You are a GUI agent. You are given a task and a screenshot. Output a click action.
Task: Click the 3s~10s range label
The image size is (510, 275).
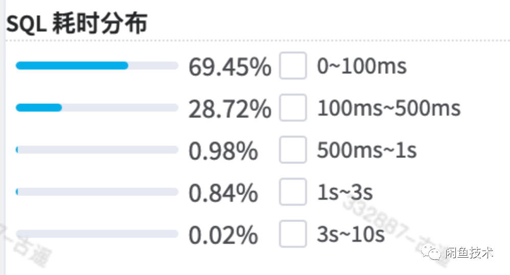351,234
